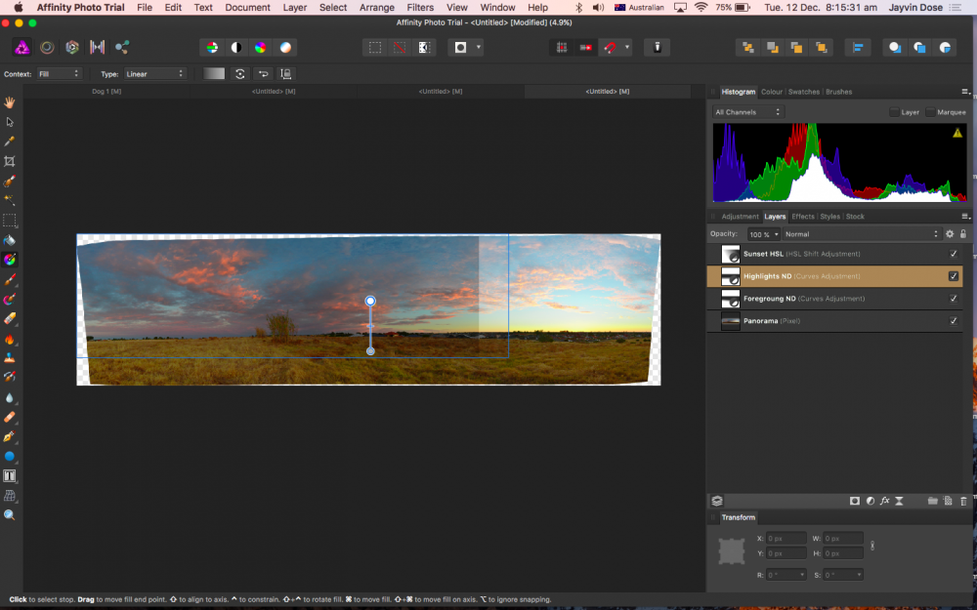Select the Liquify Persona icon
The image size is (977, 610).
(47, 47)
